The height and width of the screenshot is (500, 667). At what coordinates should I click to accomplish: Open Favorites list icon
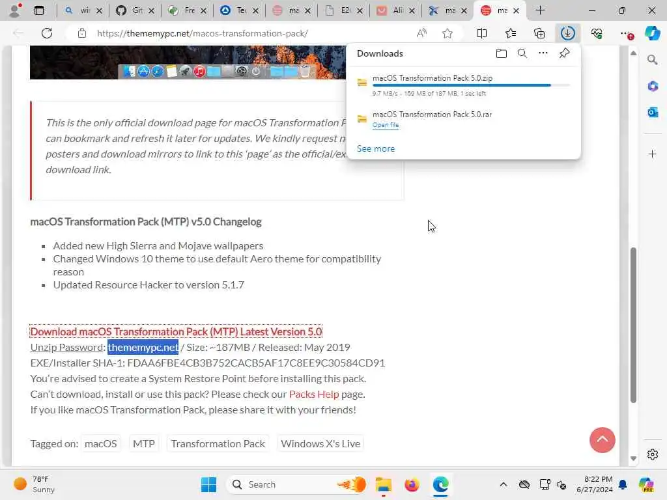click(x=511, y=33)
